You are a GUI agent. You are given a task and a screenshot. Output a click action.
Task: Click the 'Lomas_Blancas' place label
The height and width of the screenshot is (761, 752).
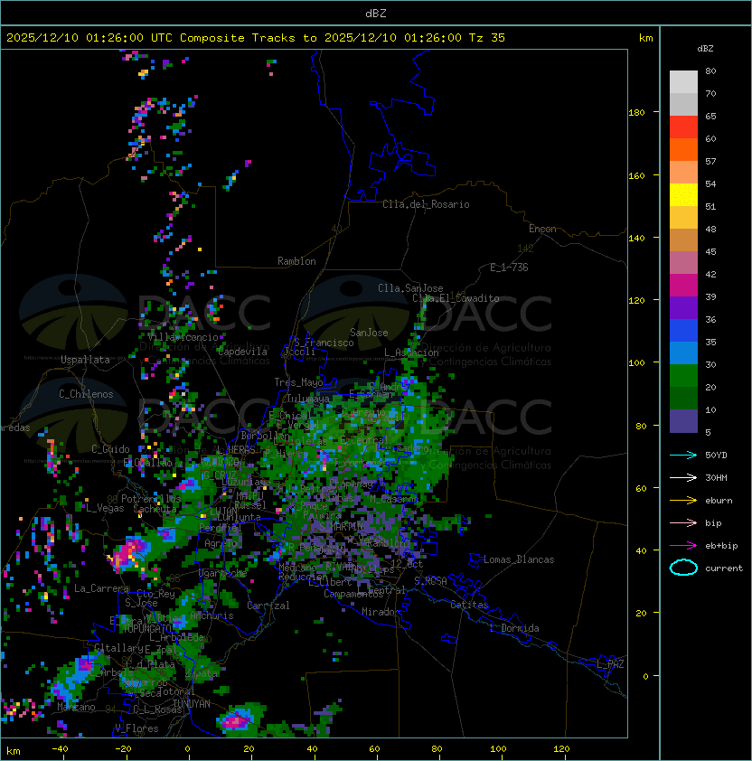(x=519, y=559)
